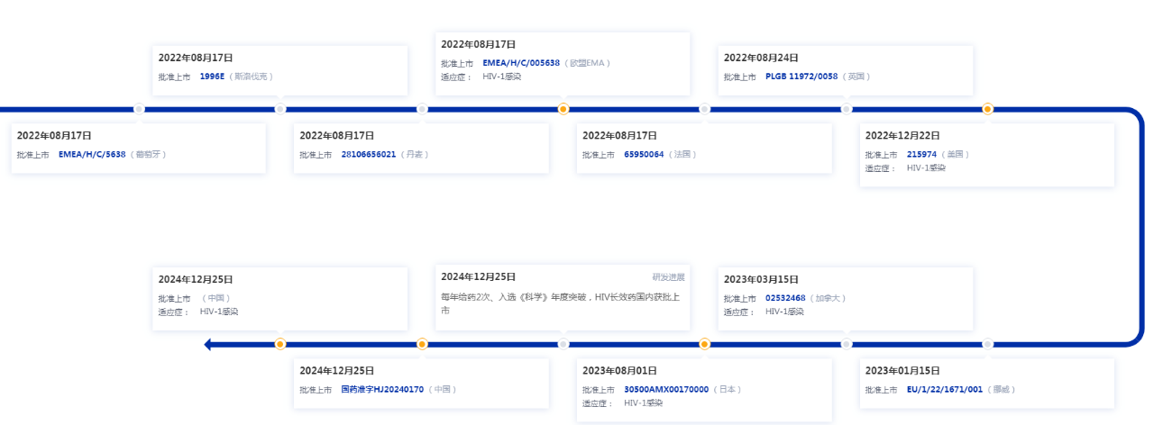
Task: Open approval number PLGB 11972/0058
Action: click(x=801, y=77)
